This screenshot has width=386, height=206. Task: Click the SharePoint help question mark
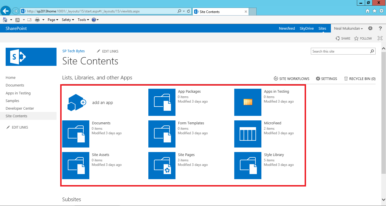pyautogui.click(x=380, y=28)
